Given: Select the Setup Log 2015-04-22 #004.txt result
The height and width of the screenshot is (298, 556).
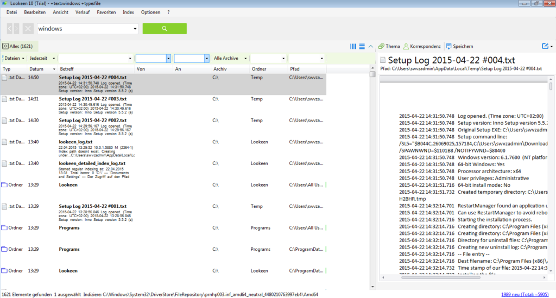Looking at the screenshot, I should pyautogui.click(x=163, y=84).
